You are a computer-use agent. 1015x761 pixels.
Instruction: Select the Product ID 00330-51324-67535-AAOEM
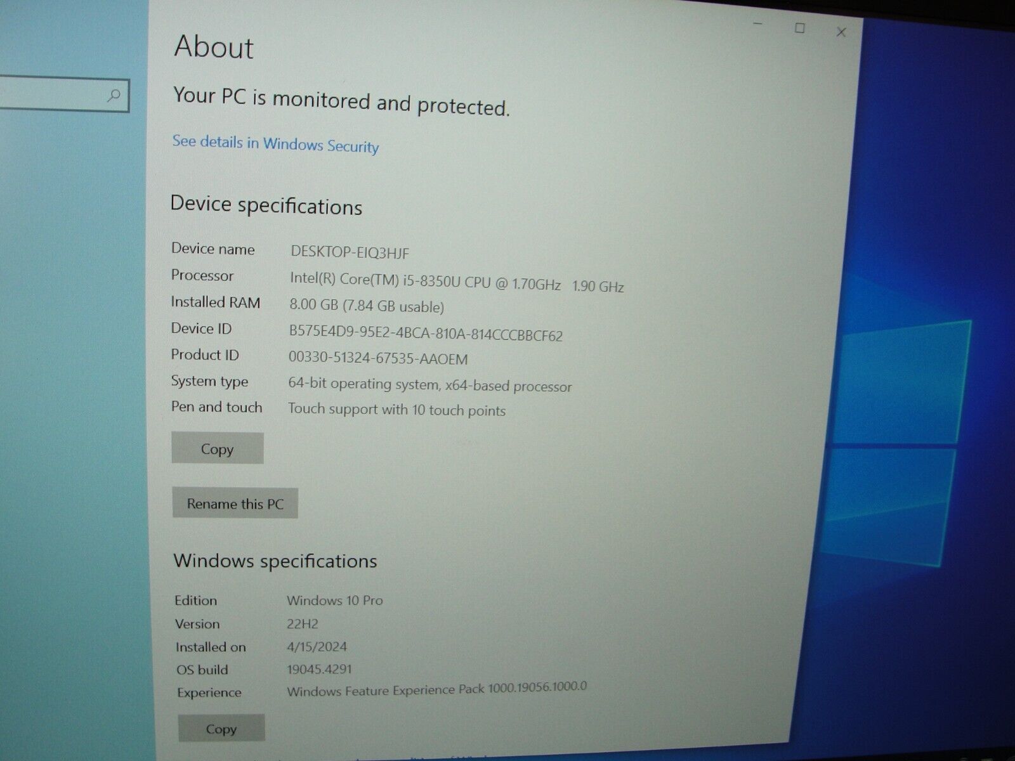(378, 358)
